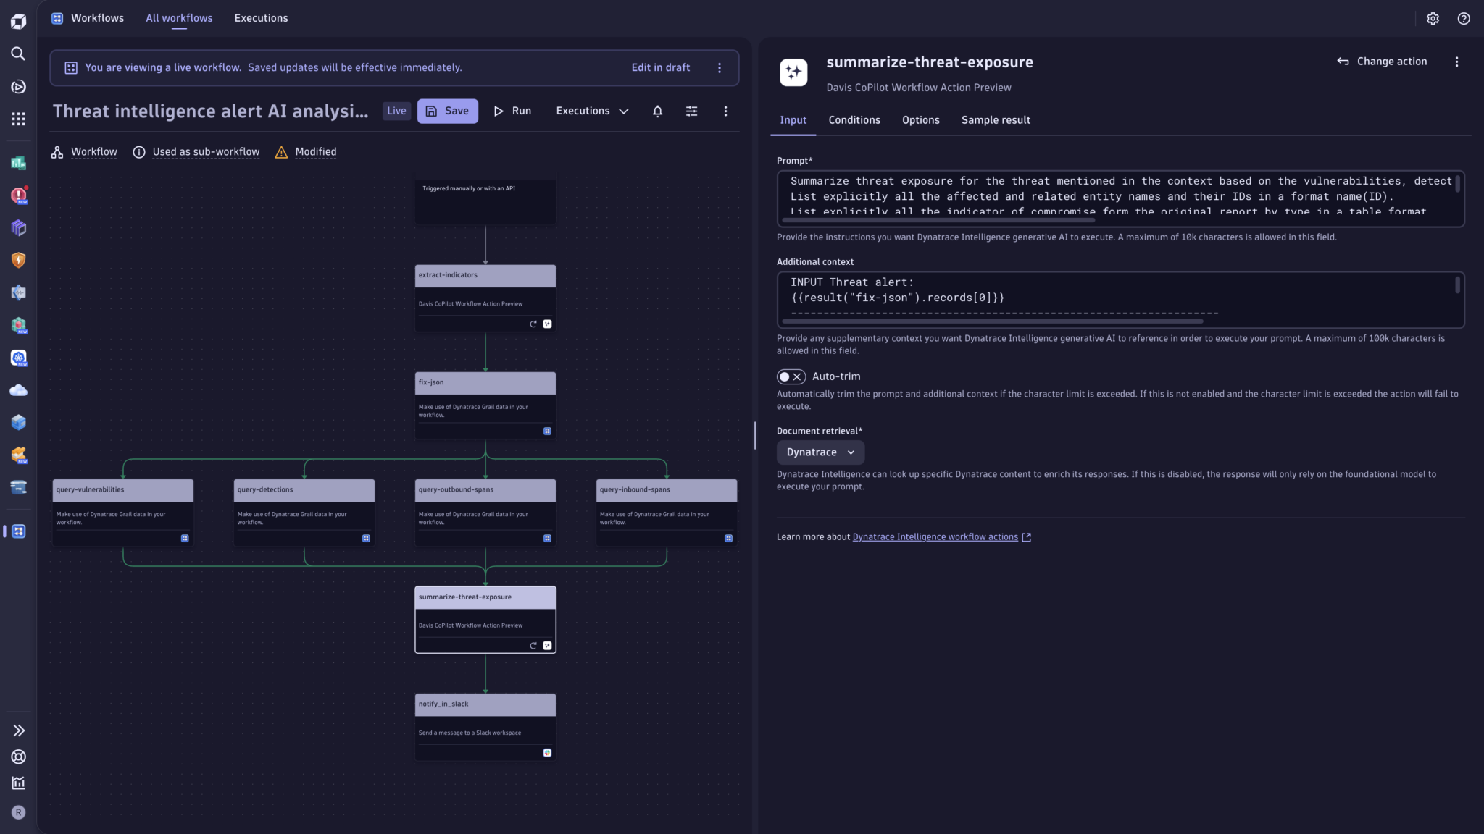Open workflow settings sliders icon
The image size is (1484, 834).
(x=691, y=111)
